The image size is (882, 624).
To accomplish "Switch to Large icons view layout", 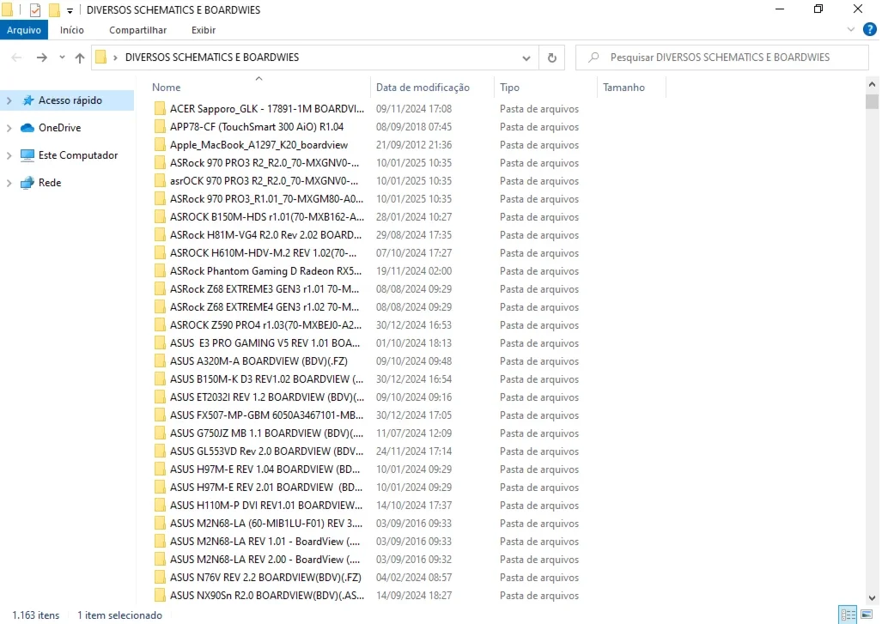I will click(867, 615).
